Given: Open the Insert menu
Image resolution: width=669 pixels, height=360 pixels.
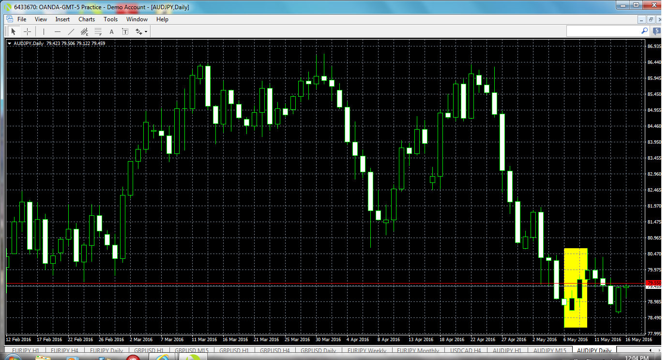Looking at the screenshot, I should tap(62, 19).
